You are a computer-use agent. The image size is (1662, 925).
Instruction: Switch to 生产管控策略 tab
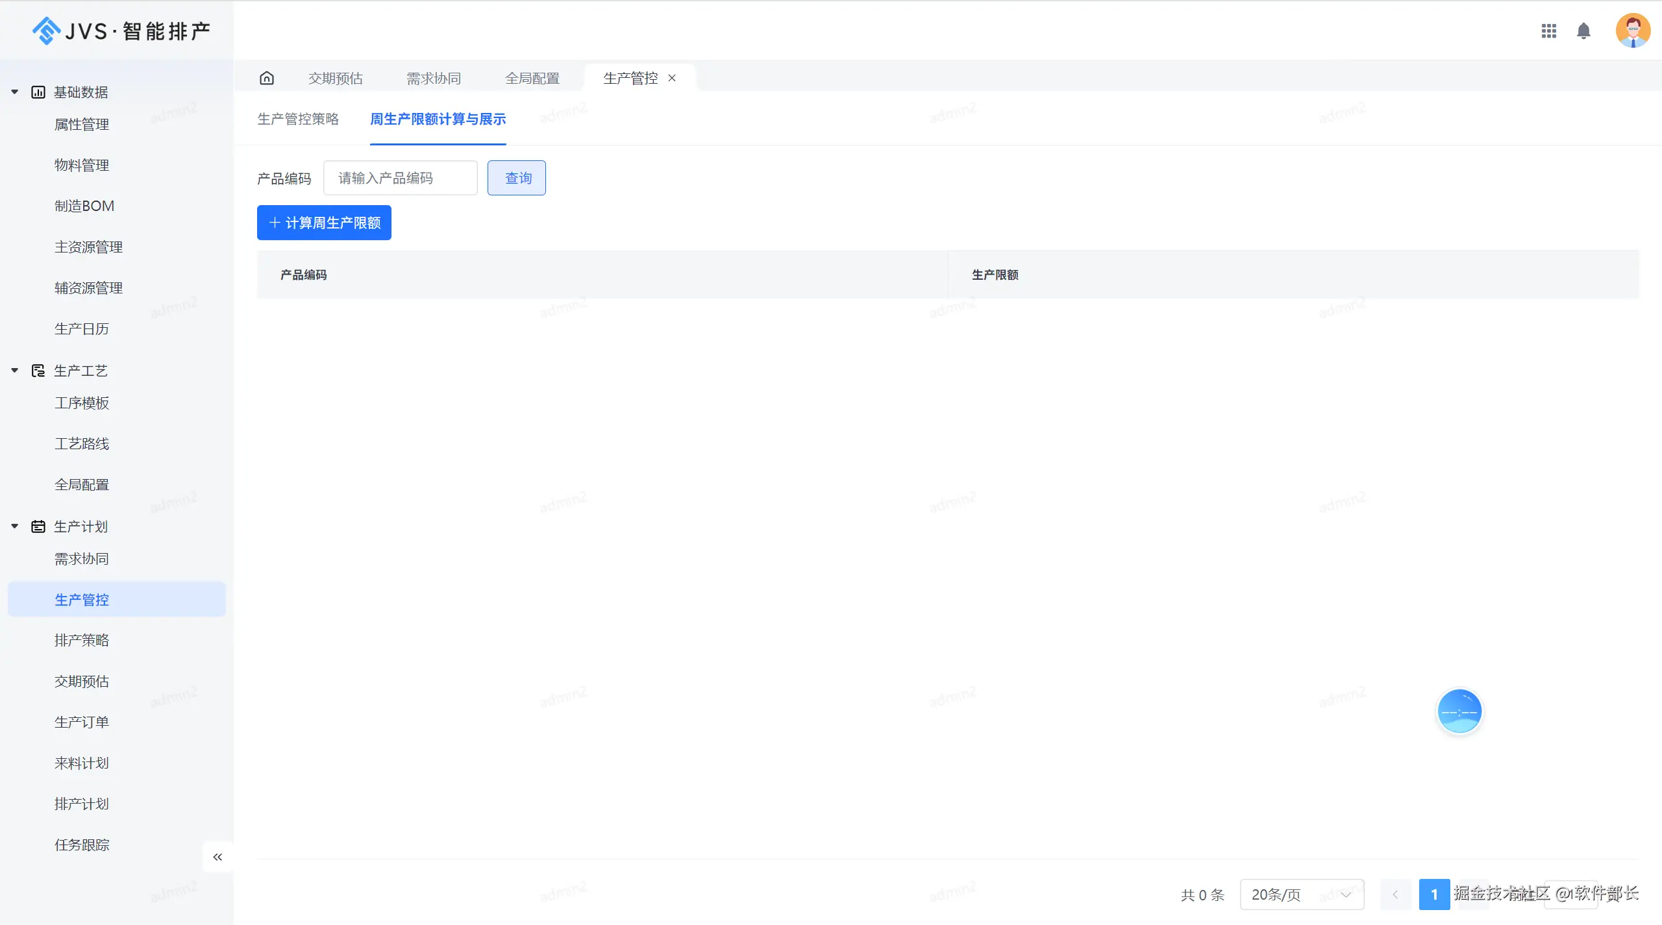coord(298,119)
